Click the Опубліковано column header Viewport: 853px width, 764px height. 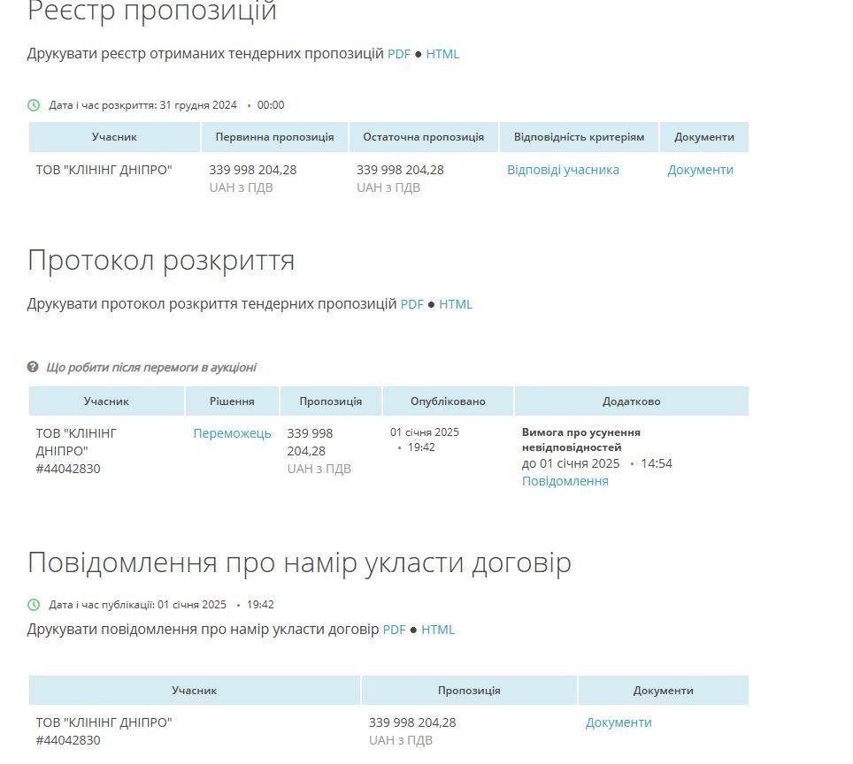(x=447, y=401)
